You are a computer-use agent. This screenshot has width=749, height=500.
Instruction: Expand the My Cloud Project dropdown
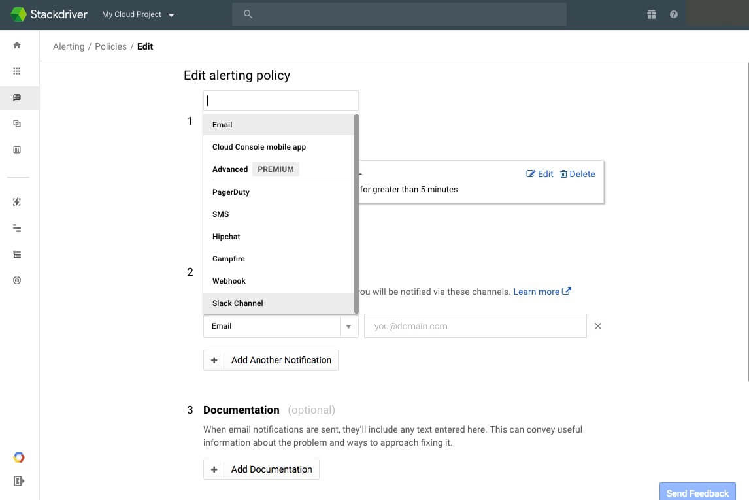[x=138, y=14]
